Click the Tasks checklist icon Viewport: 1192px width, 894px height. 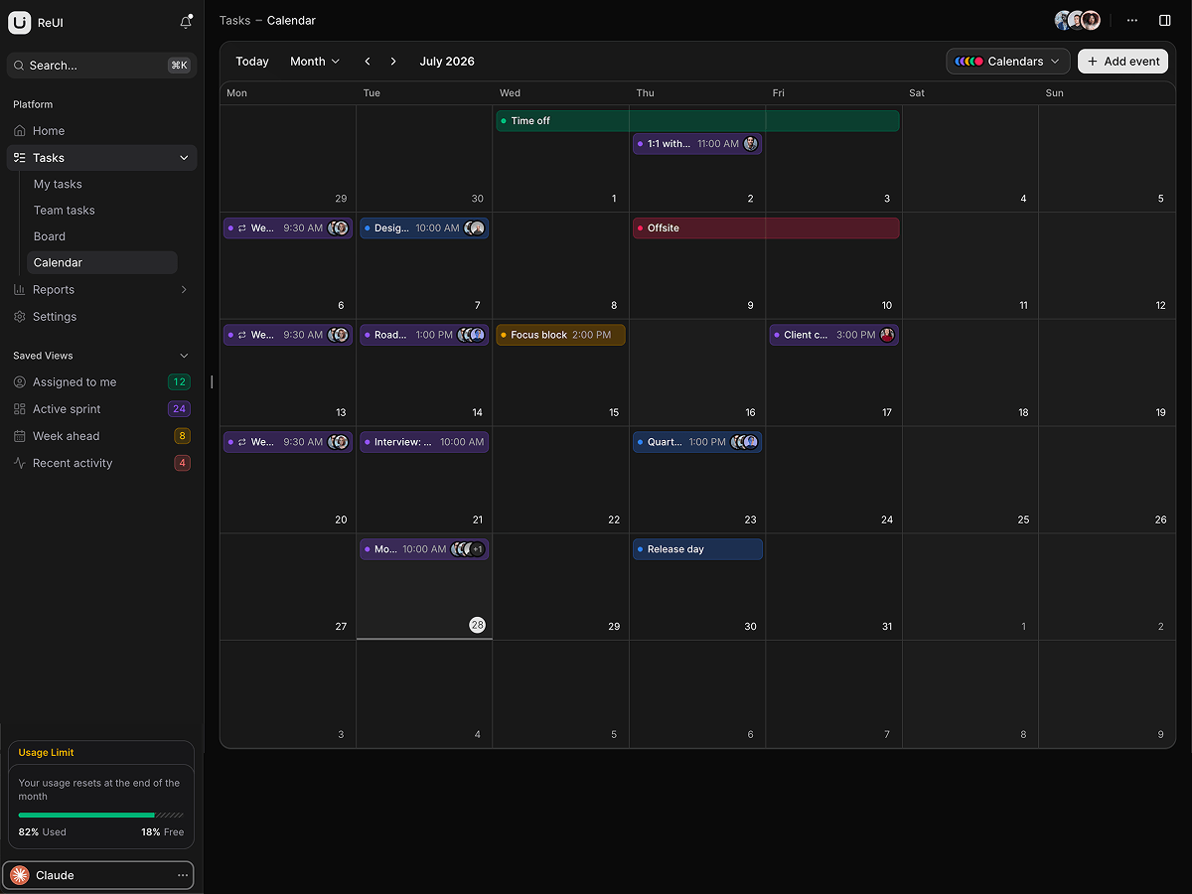(x=20, y=158)
